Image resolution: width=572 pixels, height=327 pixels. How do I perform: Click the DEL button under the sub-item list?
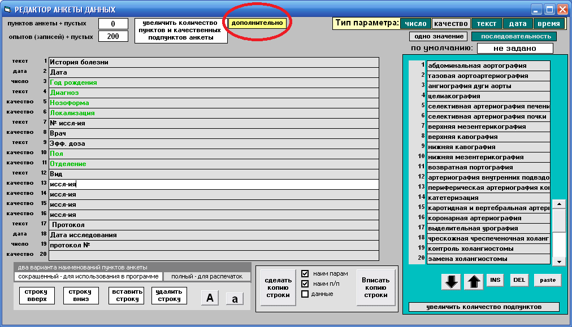(519, 280)
